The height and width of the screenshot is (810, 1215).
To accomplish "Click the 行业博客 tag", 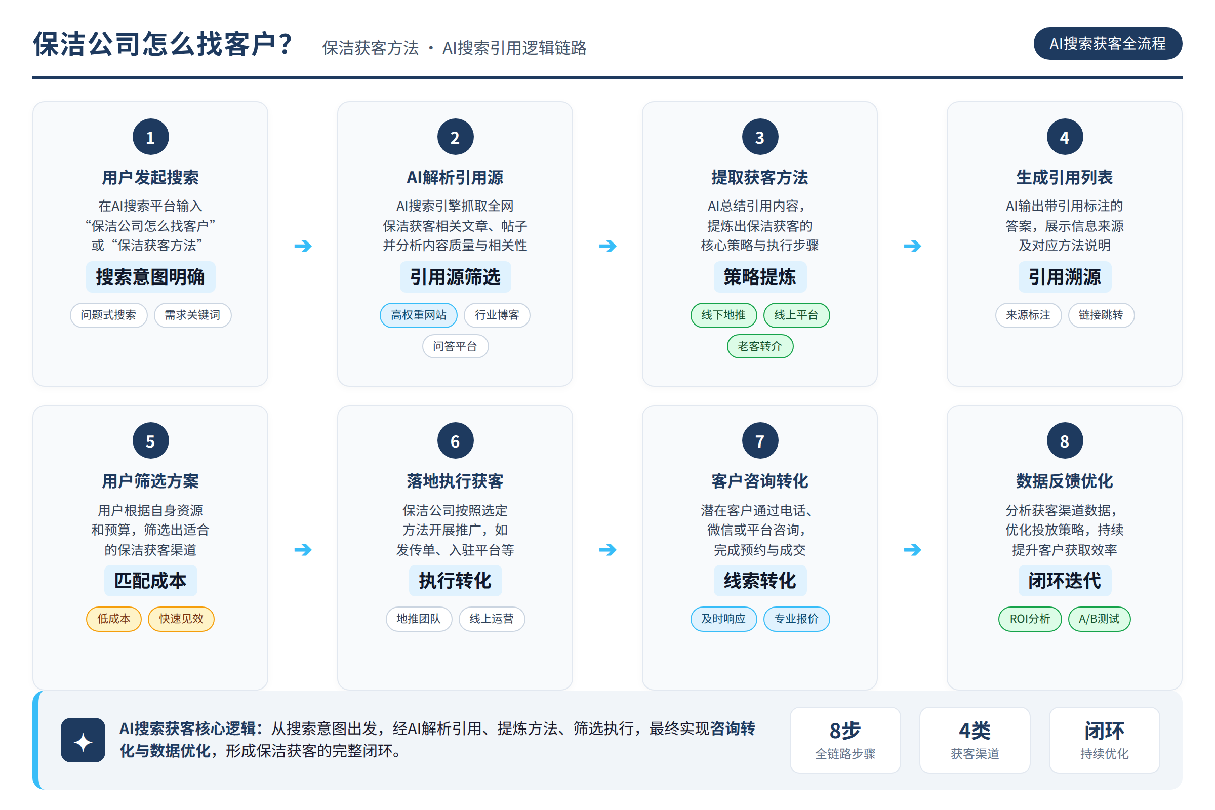I will (497, 315).
